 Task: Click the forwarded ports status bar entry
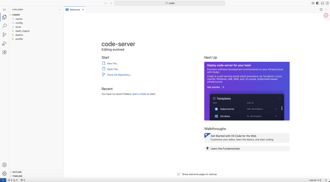23,180
